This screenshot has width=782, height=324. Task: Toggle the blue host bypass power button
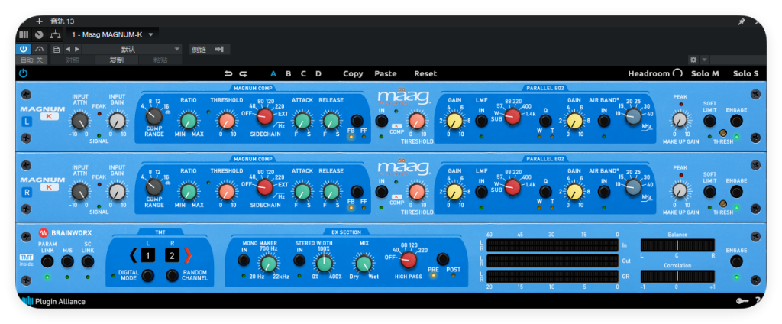tap(24, 49)
